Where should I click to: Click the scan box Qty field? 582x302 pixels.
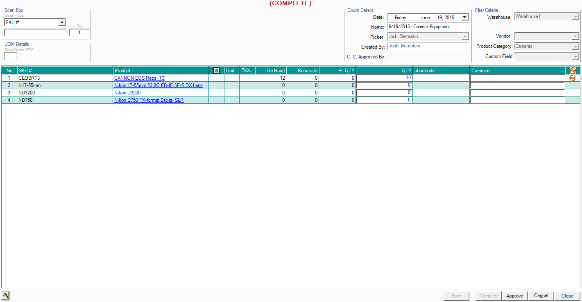79,33
